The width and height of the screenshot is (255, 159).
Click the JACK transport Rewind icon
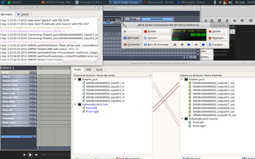point(182,45)
